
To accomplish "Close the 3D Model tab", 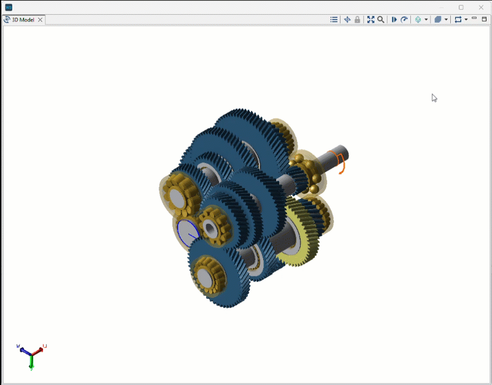I will point(41,20).
